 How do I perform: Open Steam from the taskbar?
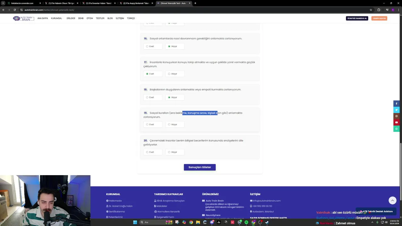(267, 222)
